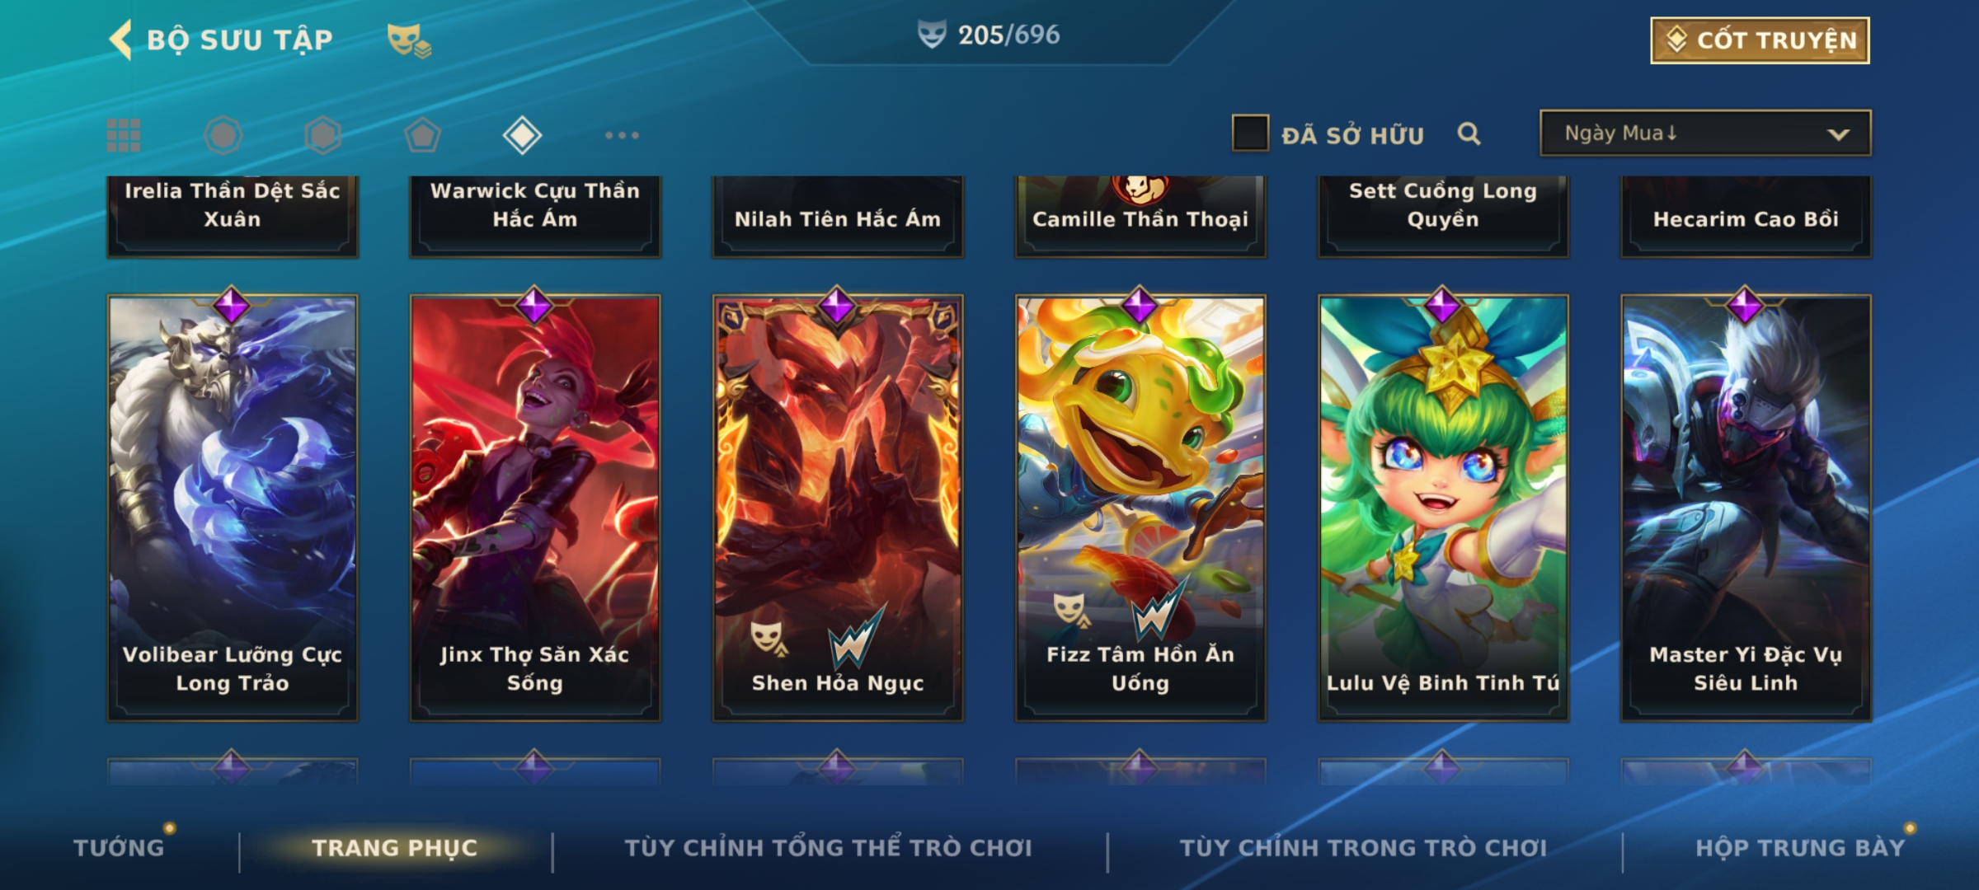Select the all-skins grid filter icon
Image resolution: width=1979 pixels, height=890 pixels.
(x=124, y=135)
